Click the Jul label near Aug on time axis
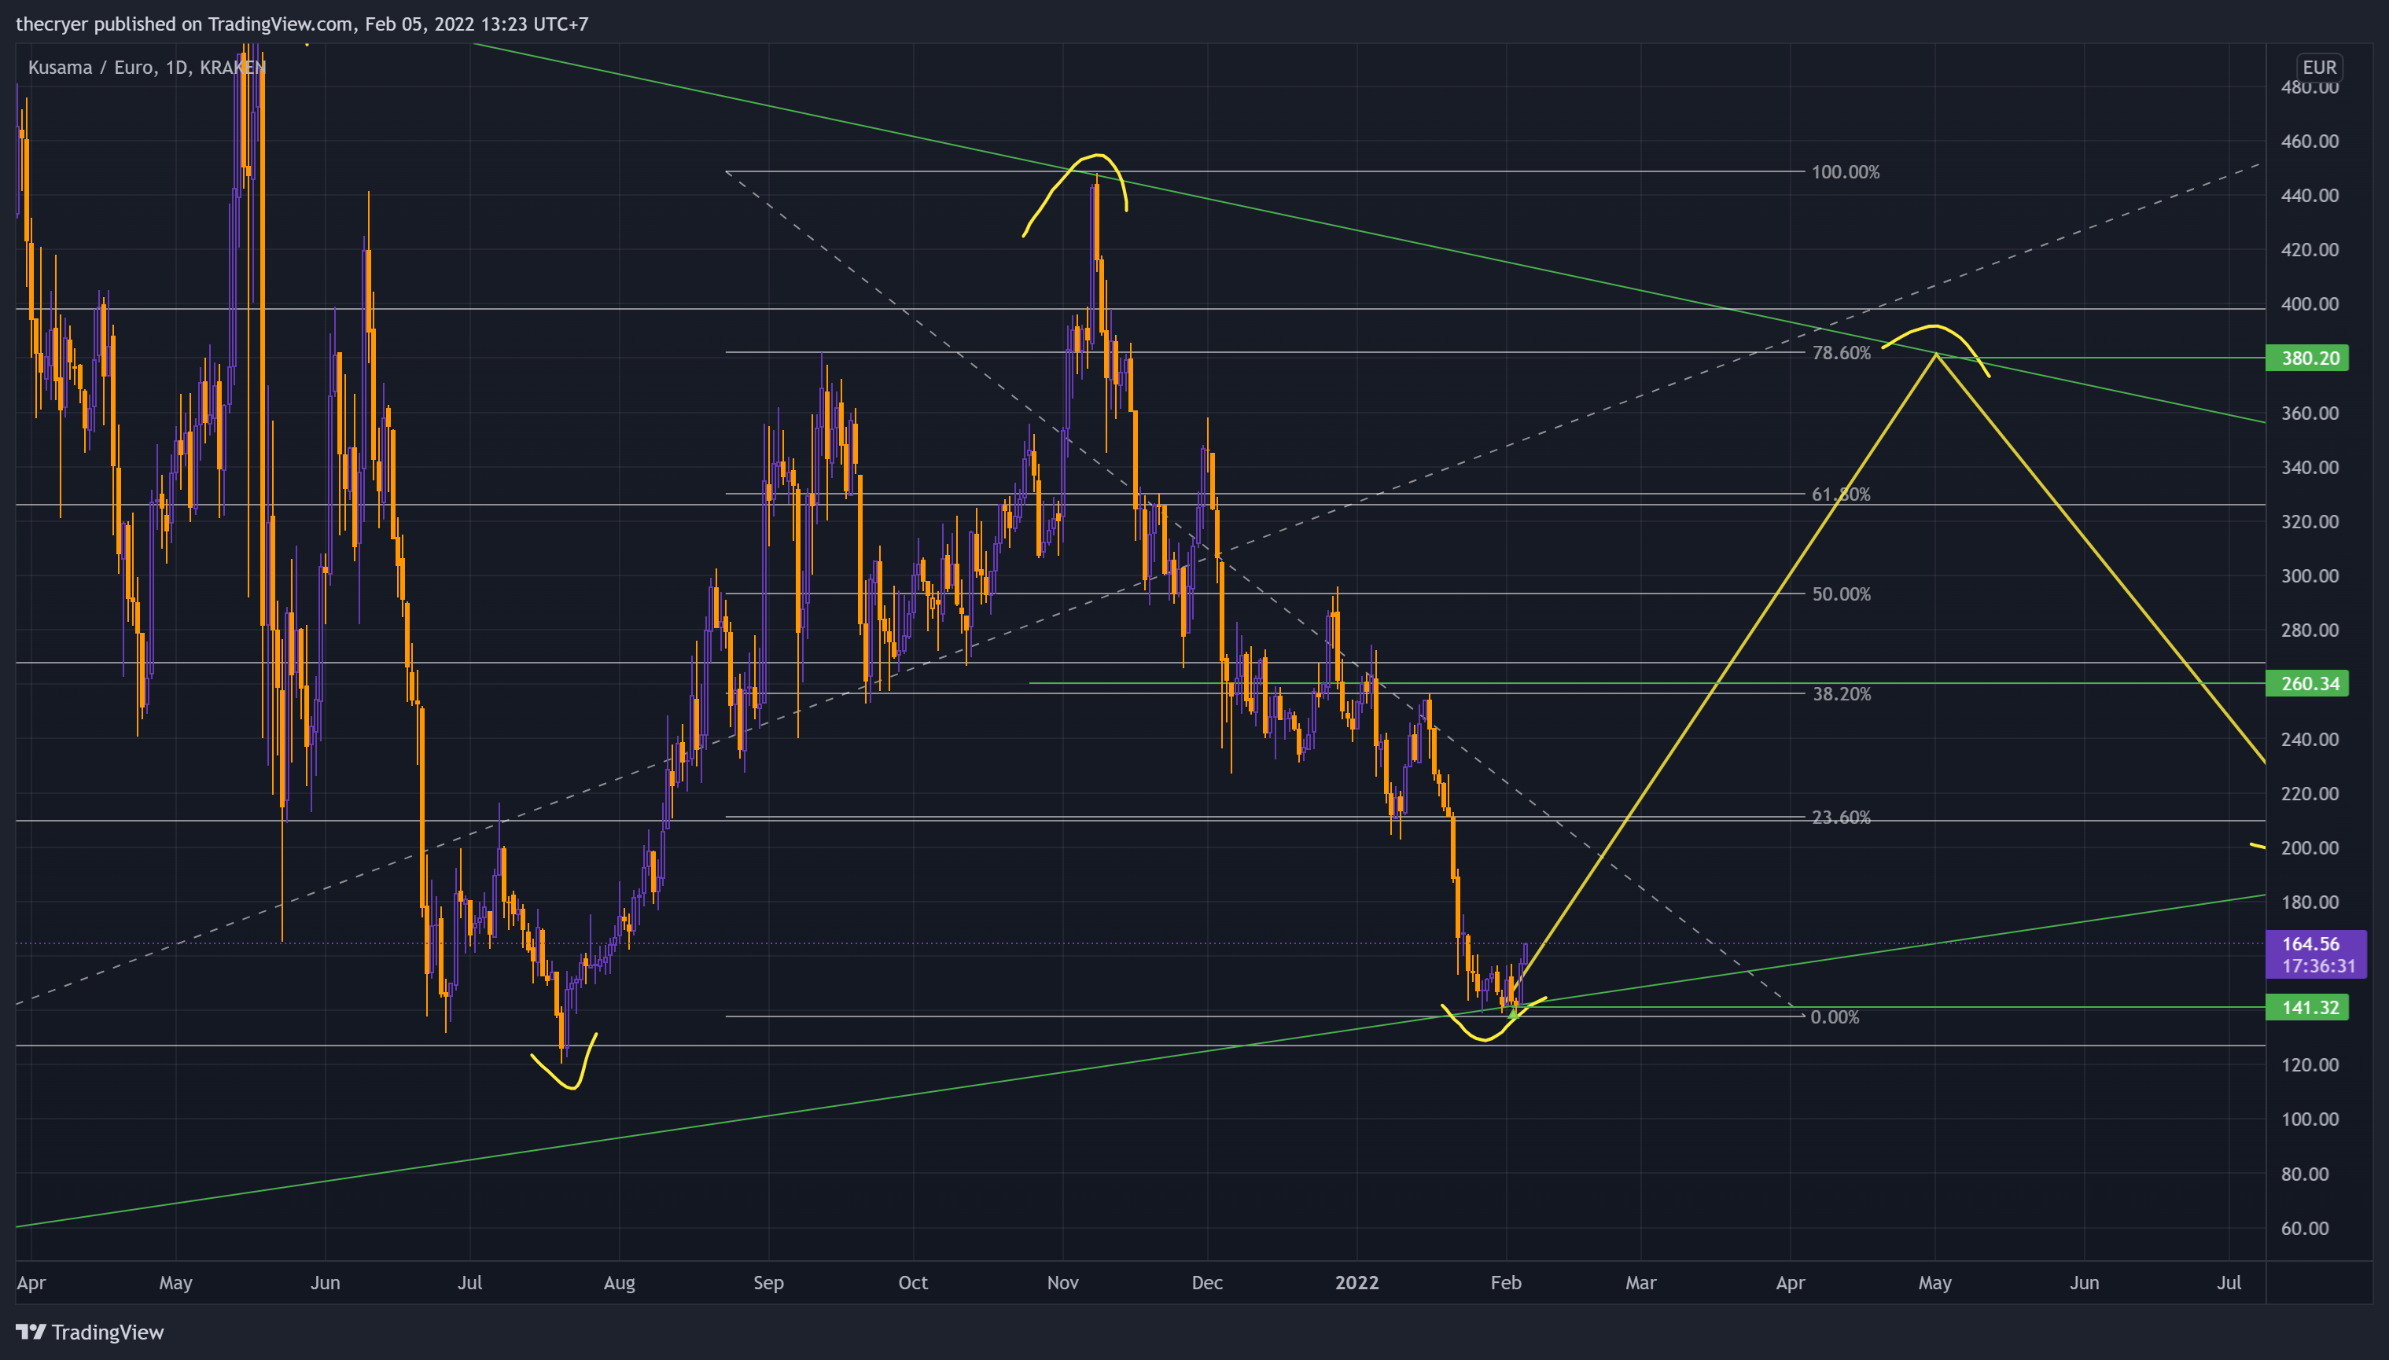The height and width of the screenshot is (1360, 2389). tap(470, 1282)
